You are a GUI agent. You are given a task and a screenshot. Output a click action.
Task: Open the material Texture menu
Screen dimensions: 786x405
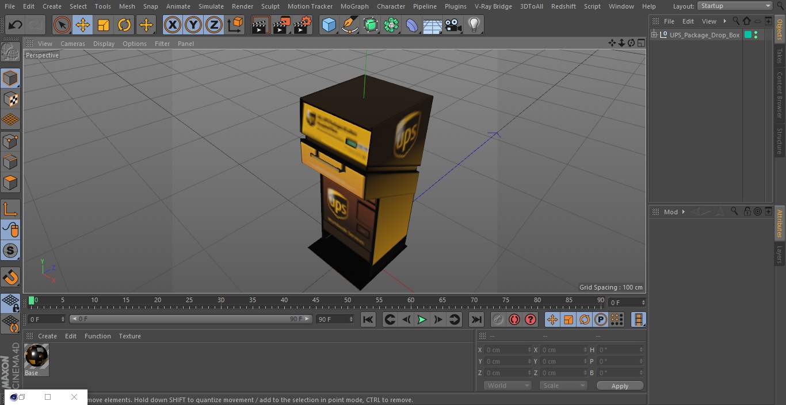coord(130,336)
